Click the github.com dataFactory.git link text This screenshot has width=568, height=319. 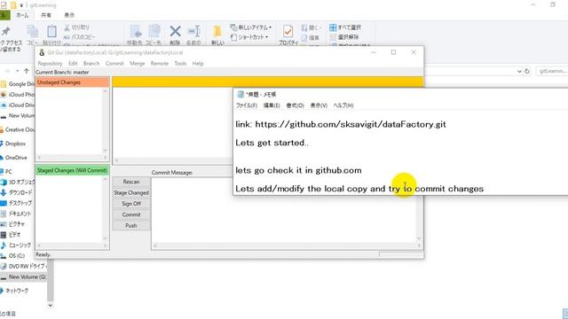pos(351,124)
